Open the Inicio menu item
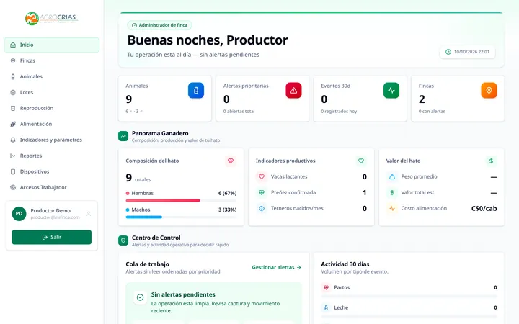Image resolution: width=519 pixels, height=324 pixels. click(52, 45)
